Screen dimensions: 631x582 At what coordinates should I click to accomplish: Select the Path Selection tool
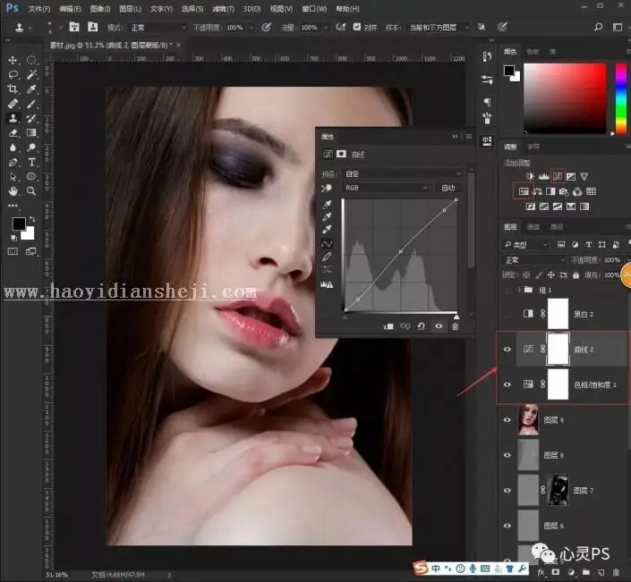click(13, 177)
